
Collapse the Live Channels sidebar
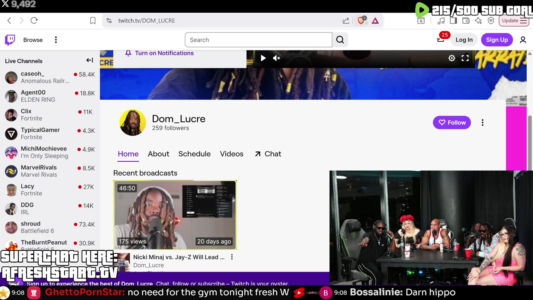pyautogui.click(x=90, y=60)
